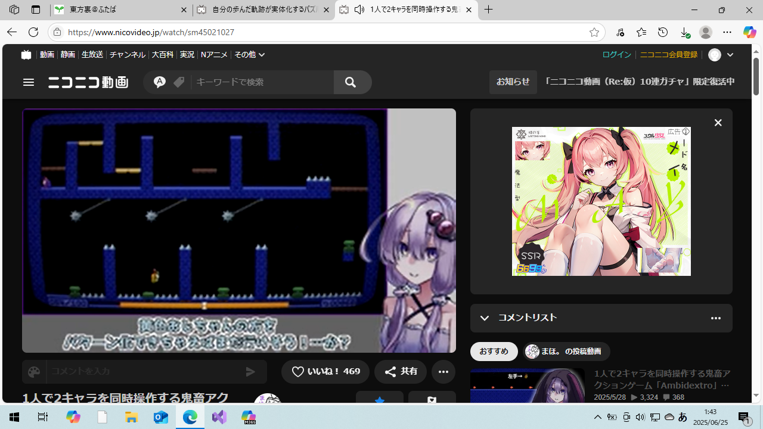Open the 大百科 menu item
763x429 pixels.
click(x=162, y=55)
